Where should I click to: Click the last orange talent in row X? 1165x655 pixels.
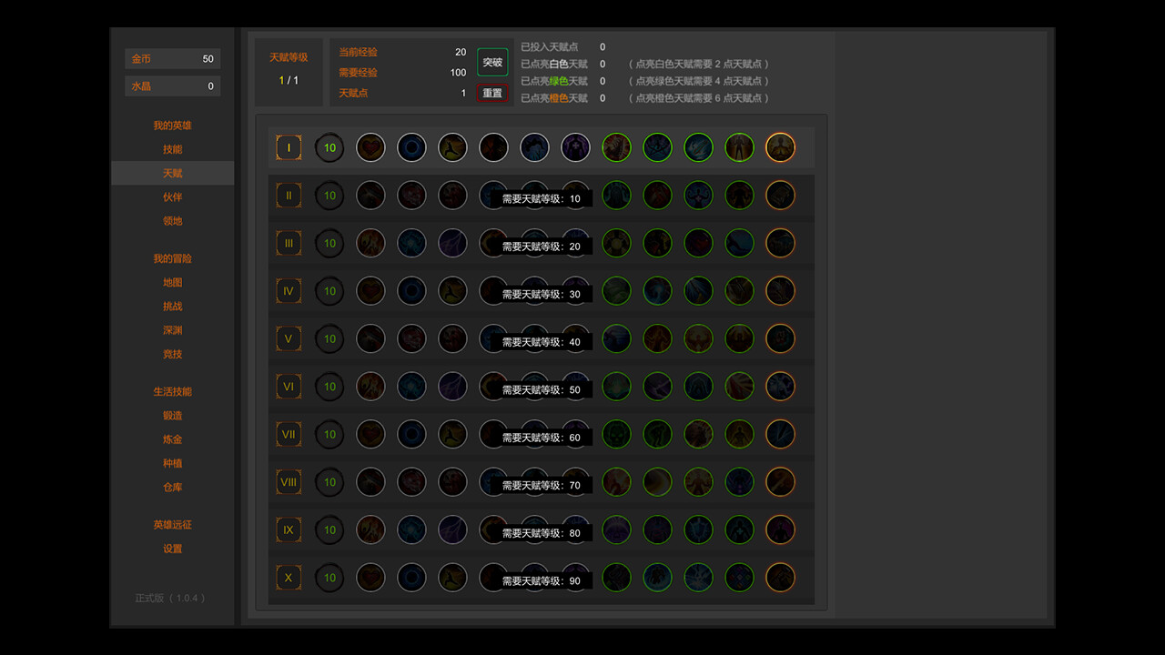point(780,577)
